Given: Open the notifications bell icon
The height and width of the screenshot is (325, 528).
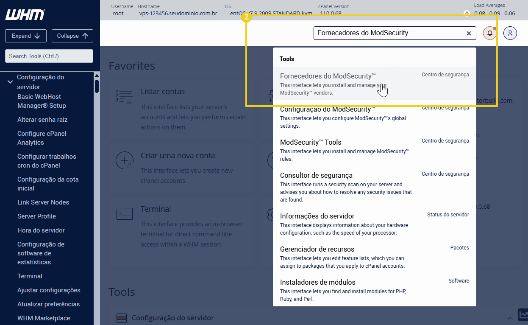Looking at the screenshot, I should coord(489,33).
